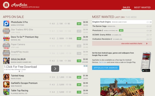Open the PhotoSuite 3 Pro title
The width and height of the screenshot is (155, 96).
coord(19,22)
